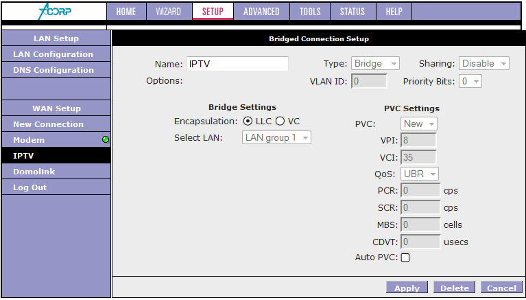
Task: Enable the Auto PVC checkbox
Action: [x=405, y=257]
